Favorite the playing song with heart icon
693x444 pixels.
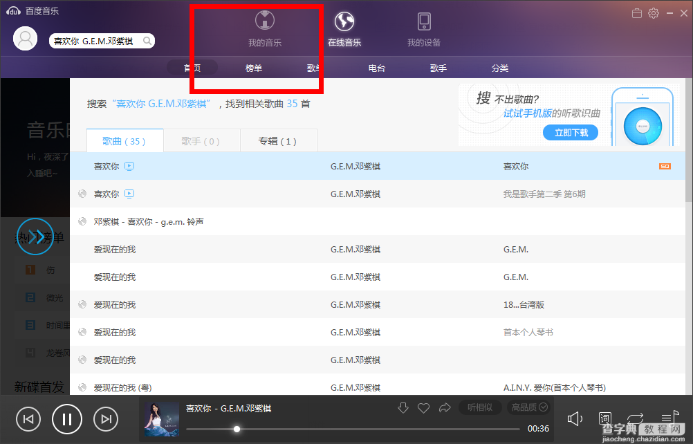(423, 408)
